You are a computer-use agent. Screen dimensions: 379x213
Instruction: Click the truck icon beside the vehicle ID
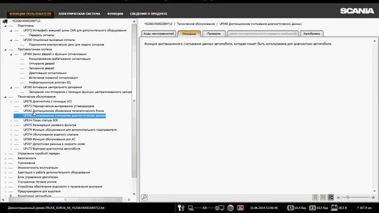click(5, 21)
